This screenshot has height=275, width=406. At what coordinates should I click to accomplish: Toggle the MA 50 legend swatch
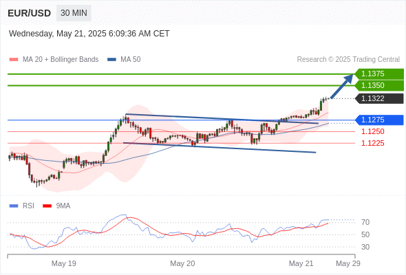tap(111, 60)
